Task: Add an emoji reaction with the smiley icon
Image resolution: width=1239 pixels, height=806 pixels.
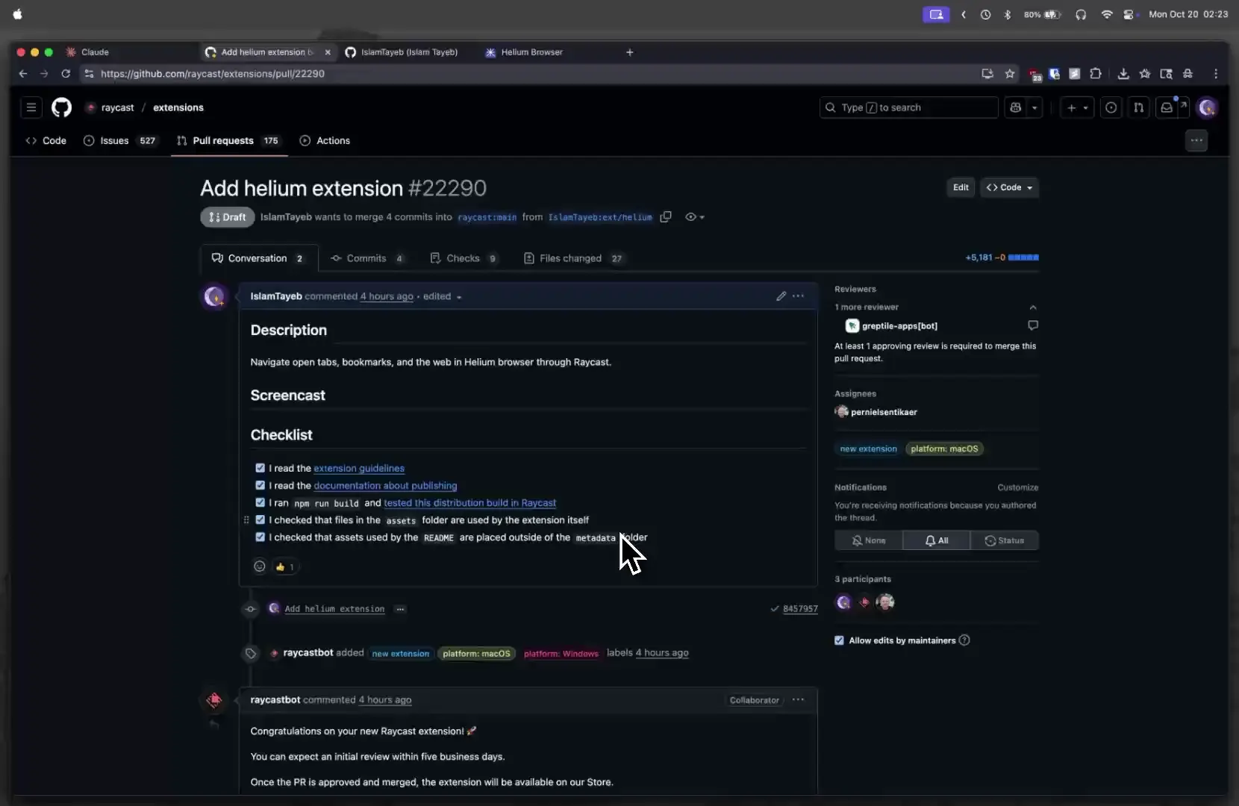Action: point(259,566)
